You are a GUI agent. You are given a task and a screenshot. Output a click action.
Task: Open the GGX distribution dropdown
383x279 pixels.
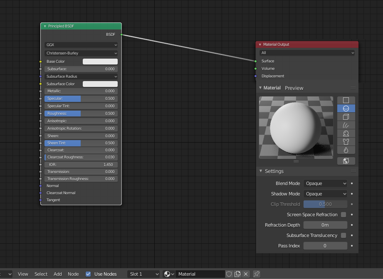tap(81, 45)
